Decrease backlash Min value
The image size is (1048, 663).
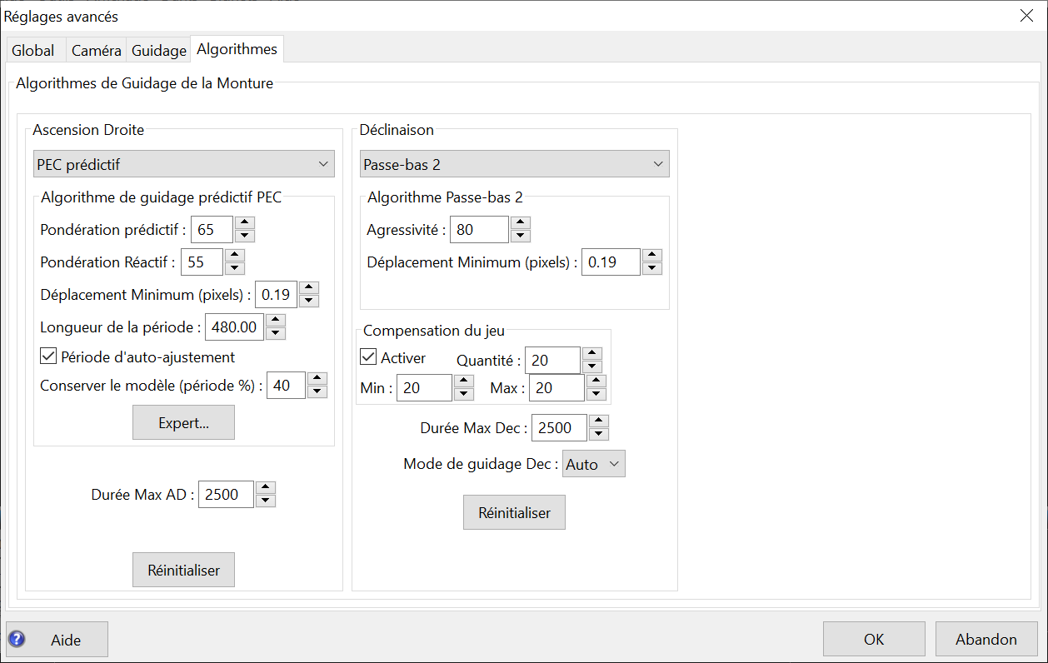pos(465,394)
